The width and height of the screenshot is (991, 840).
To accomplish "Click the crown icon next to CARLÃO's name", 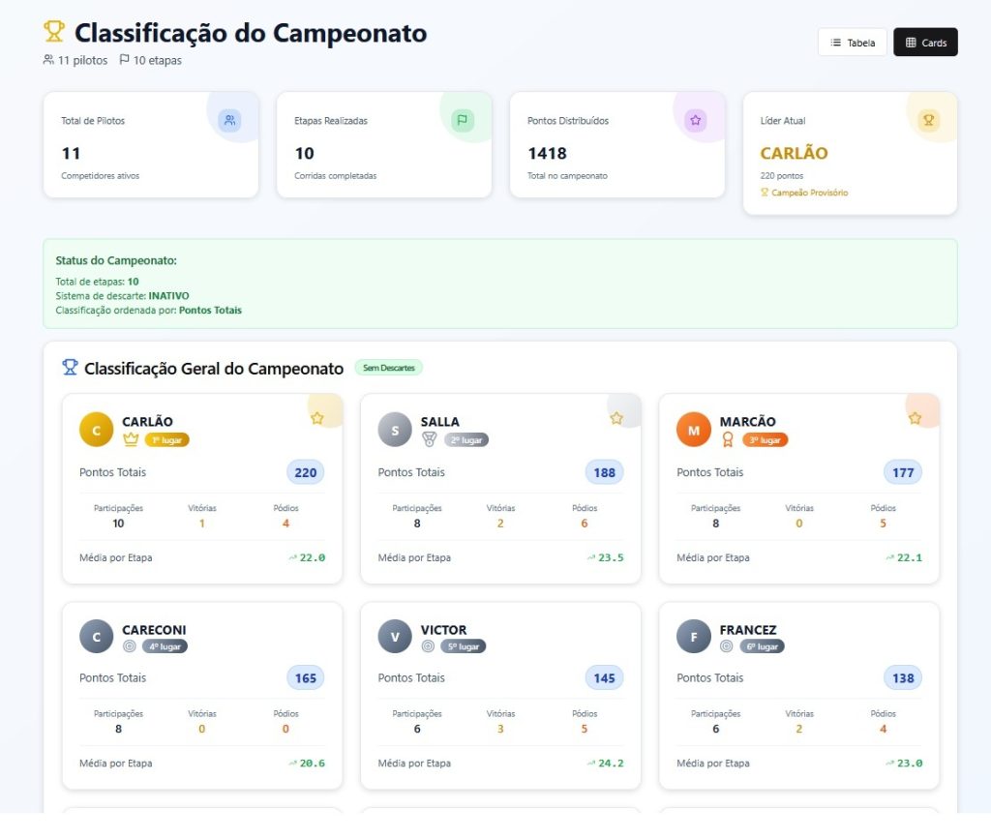I will [x=131, y=438].
